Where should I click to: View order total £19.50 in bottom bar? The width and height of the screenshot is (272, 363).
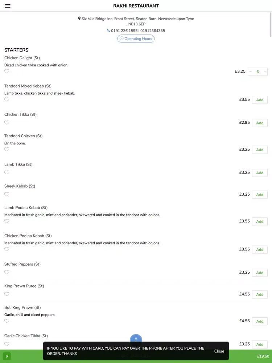(x=263, y=356)
